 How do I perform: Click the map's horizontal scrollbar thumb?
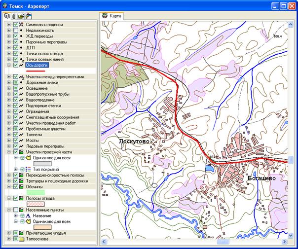[x=223, y=242]
